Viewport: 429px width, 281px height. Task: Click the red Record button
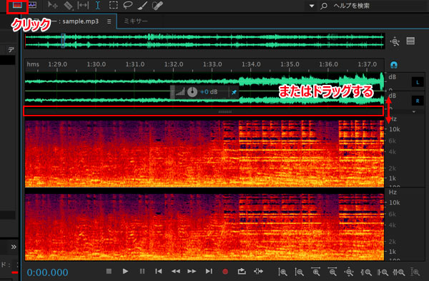tap(225, 272)
